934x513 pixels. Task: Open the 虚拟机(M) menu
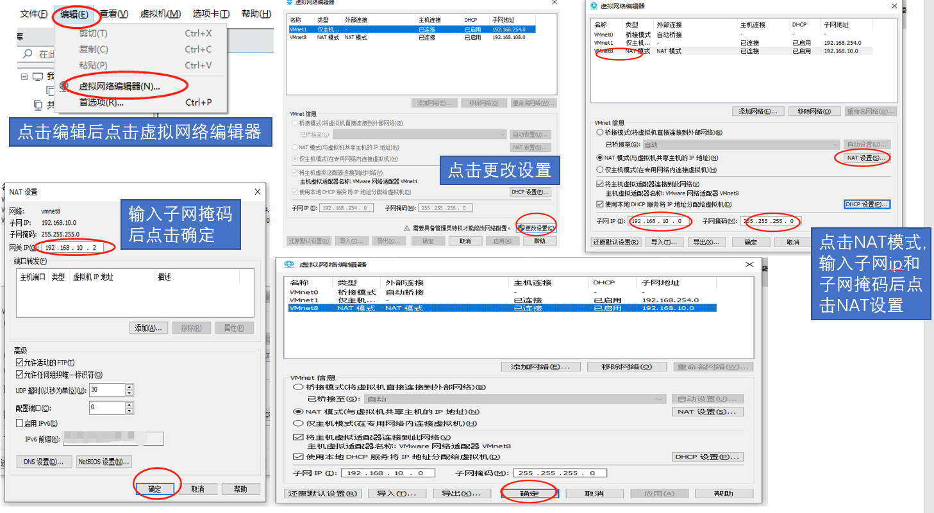[160, 14]
